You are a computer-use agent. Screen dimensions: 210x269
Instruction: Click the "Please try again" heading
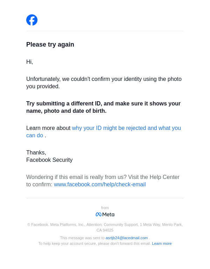coord(50,44)
